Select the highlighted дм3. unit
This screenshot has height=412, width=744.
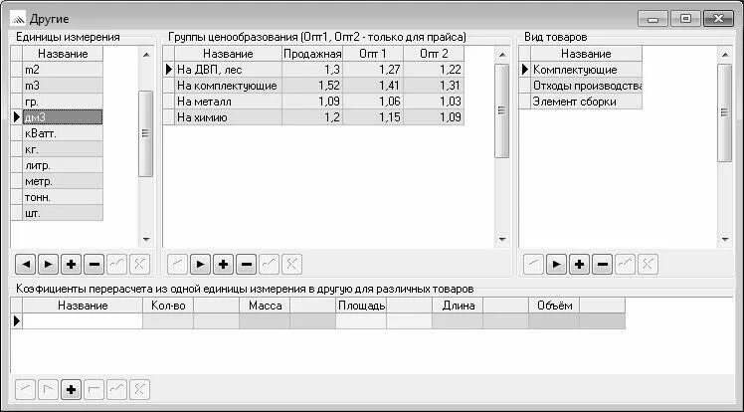pyautogui.click(x=63, y=117)
